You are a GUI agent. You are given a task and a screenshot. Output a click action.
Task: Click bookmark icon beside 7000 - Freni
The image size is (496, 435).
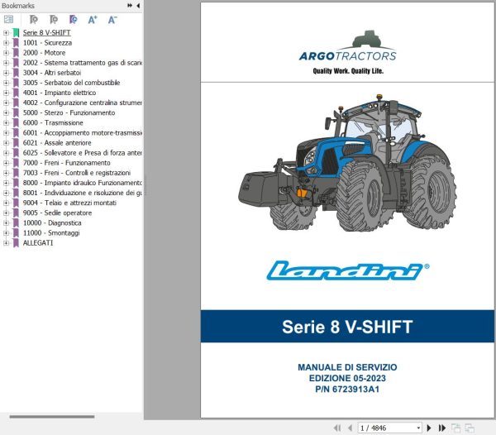point(16,163)
